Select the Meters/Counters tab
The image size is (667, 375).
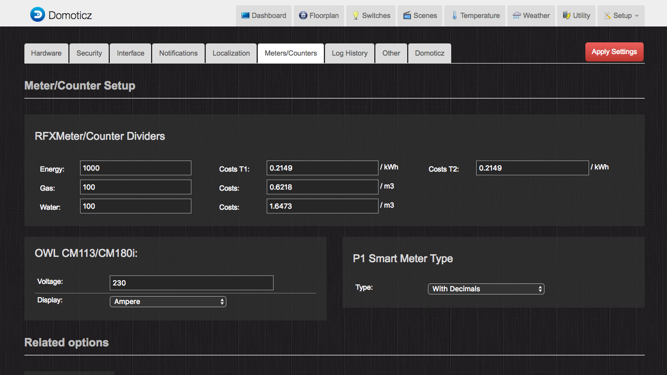click(291, 53)
